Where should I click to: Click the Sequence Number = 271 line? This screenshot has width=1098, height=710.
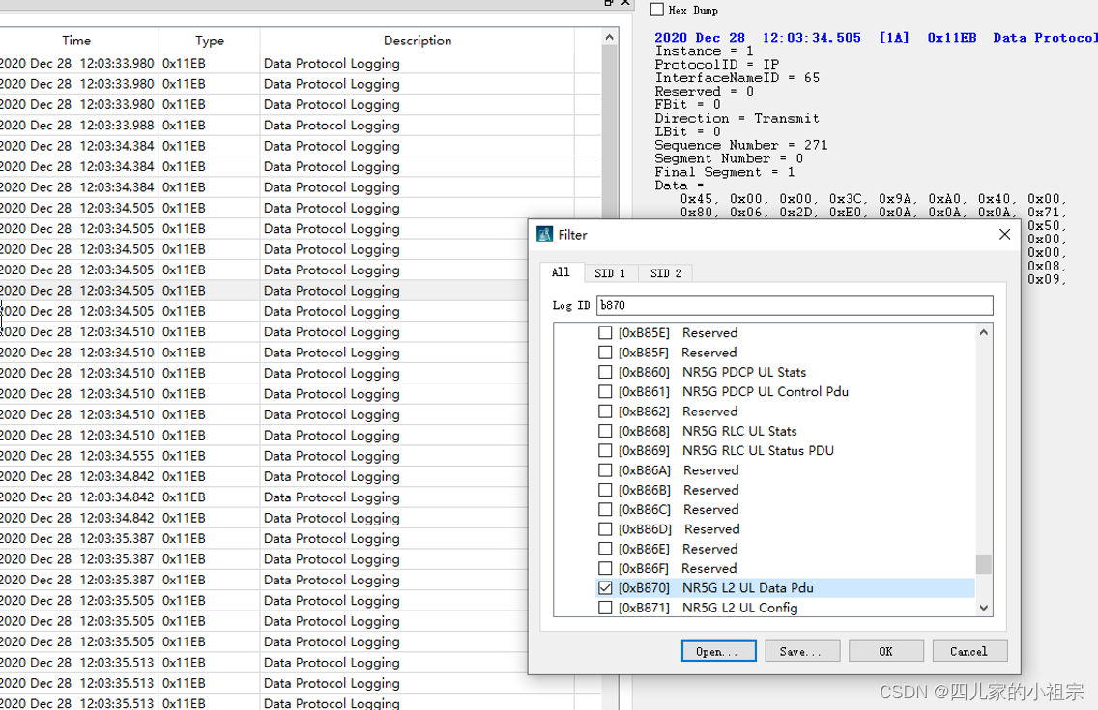pos(741,145)
